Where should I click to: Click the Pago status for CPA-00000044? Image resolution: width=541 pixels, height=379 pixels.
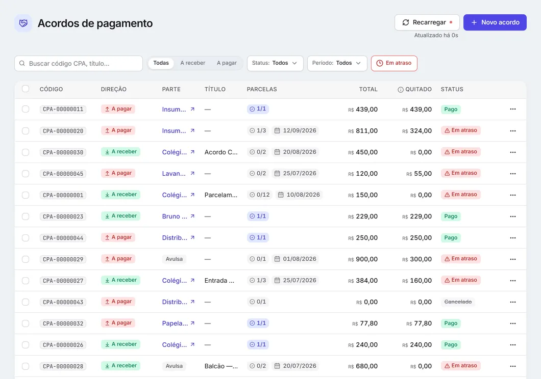tap(451, 237)
